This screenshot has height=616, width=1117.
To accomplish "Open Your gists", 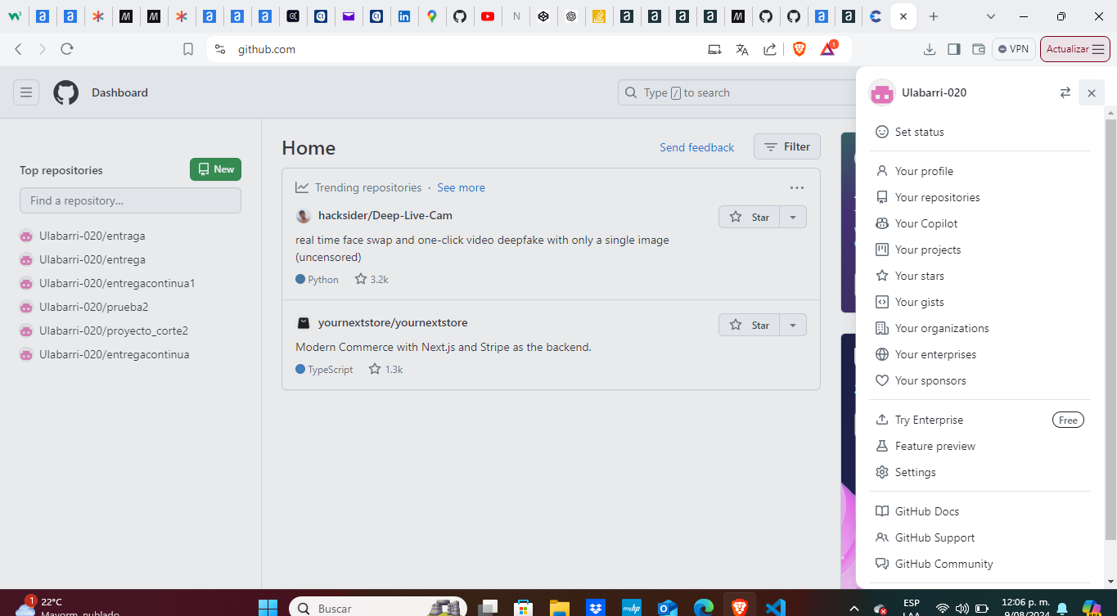I will click(980, 302).
